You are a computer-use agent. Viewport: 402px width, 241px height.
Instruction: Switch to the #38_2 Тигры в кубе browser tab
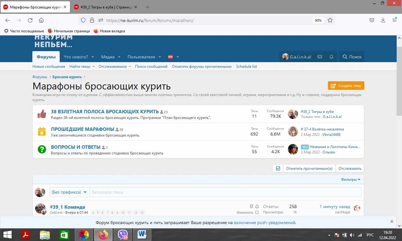point(104,6)
